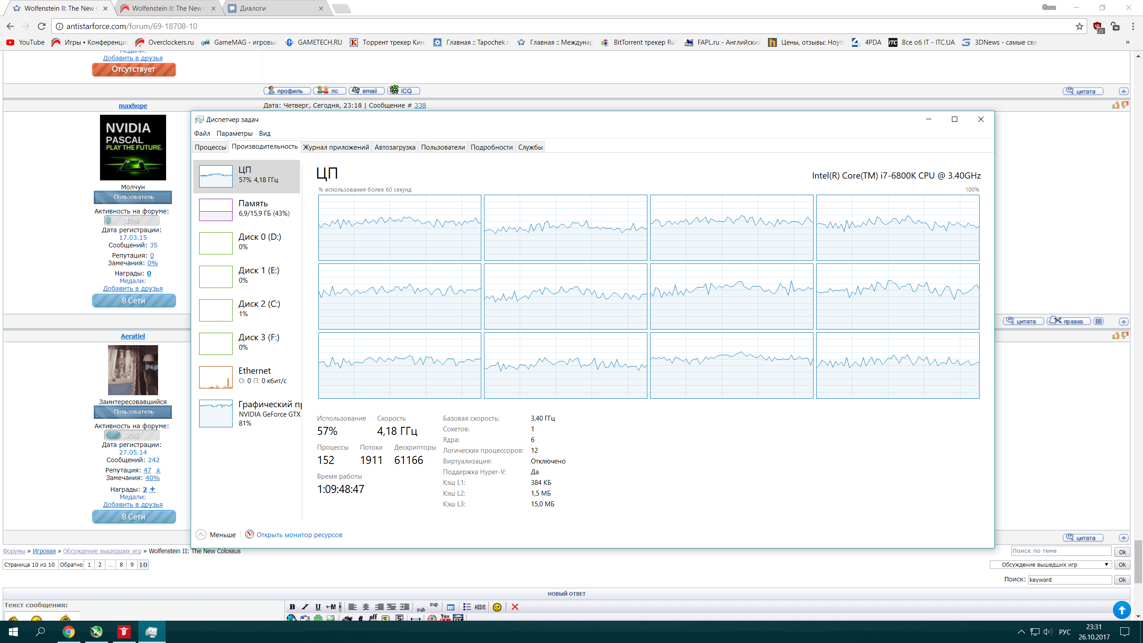
Task: Open Resource Monitor link icon
Action: point(250,534)
